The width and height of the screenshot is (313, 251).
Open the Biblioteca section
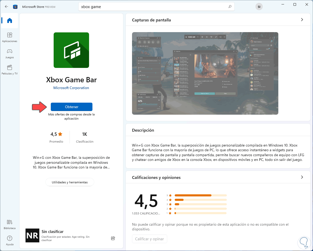[x=10, y=224]
